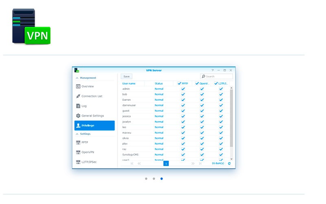Open General Settings in the sidebar
The height and width of the screenshot is (204, 326).
click(95, 116)
